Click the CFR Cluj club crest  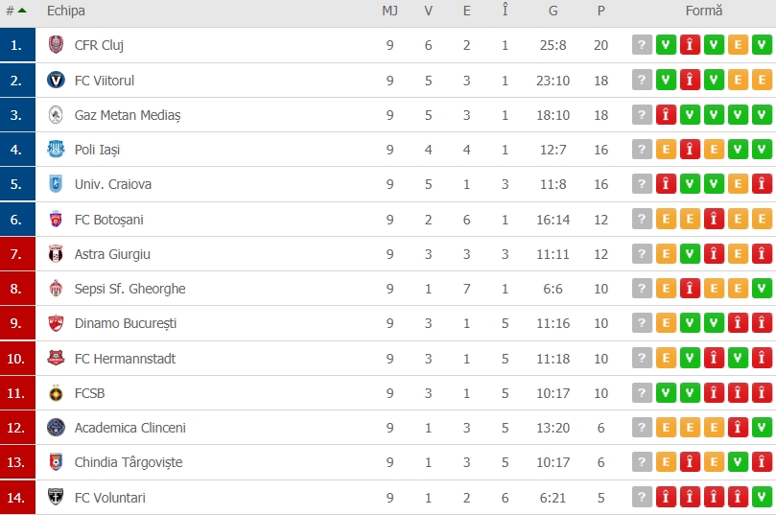tap(56, 45)
